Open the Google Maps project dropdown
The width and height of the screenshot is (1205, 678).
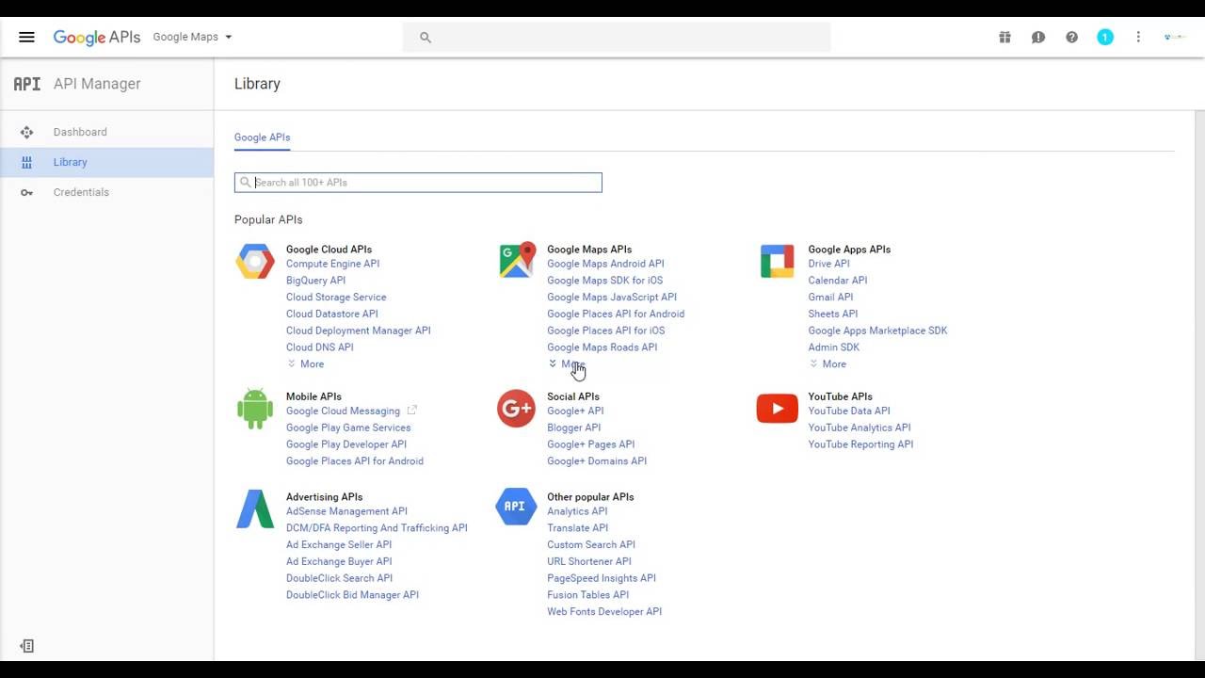(192, 37)
